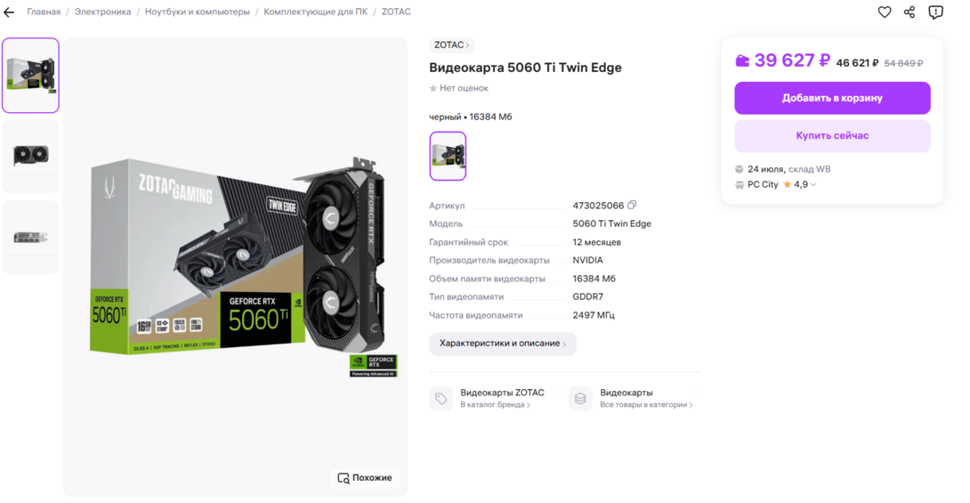Image resolution: width=970 pixels, height=503 pixels.
Task: Select the black 16384 Мб color variant
Action: coord(448,156)
